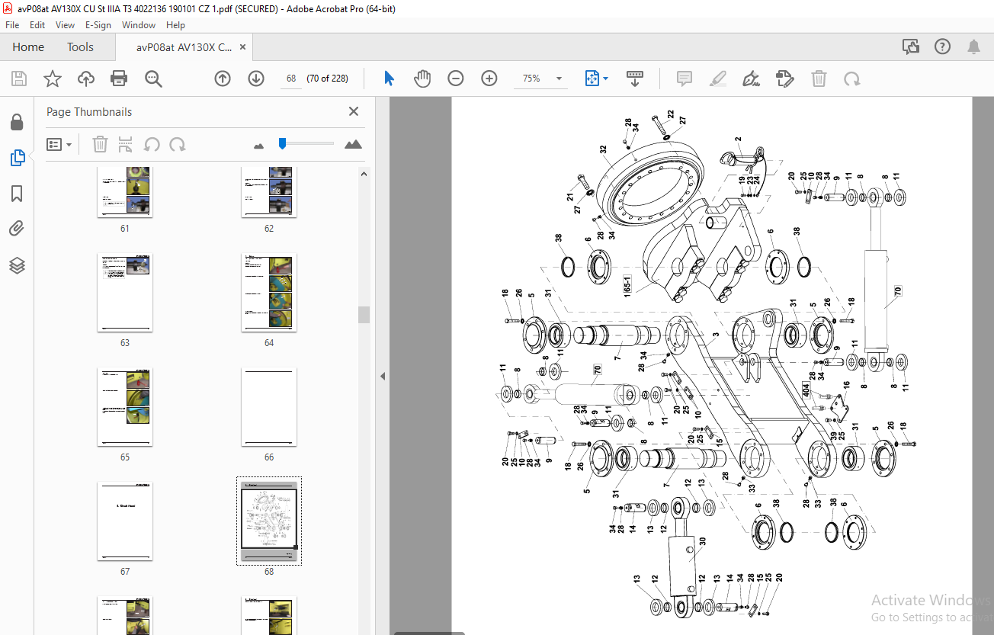Delete pages icon in thumbnails panel

[x=100, y=144]
